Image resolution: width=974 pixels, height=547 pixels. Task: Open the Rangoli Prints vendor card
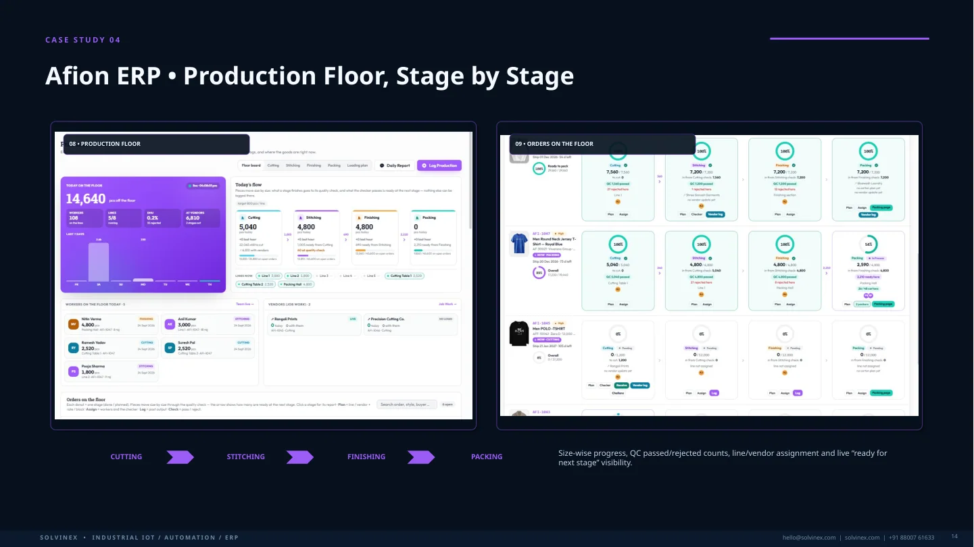[x=314, y=324]
